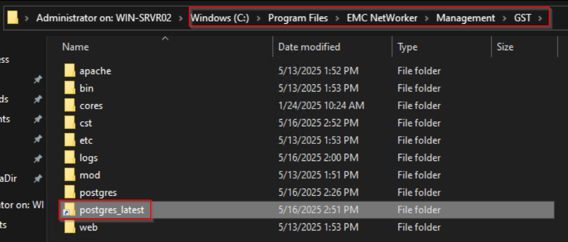Click the postgres_latest shortcut folder icon
568x242 pixels.
69,210
